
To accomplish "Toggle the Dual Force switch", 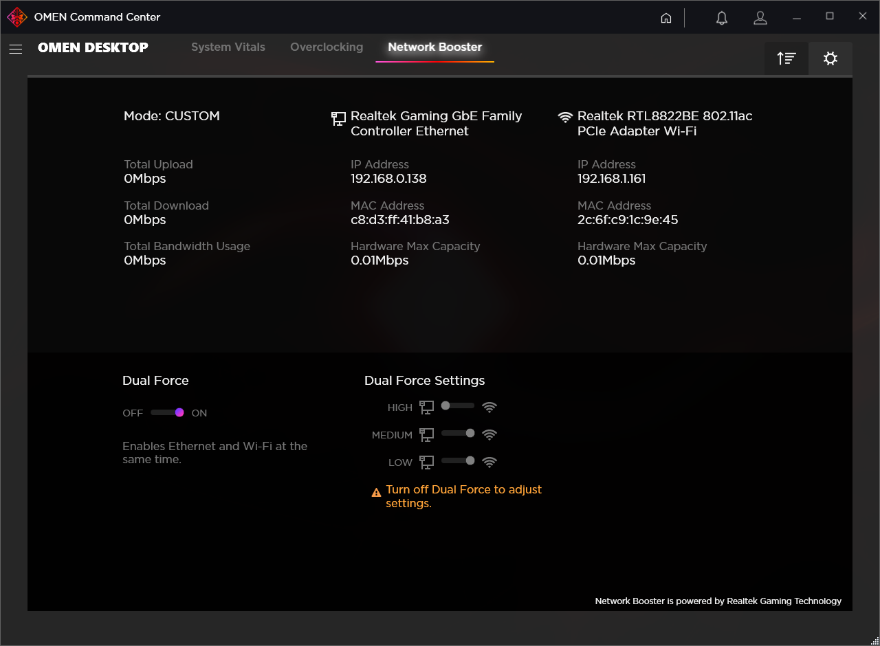I will click(168, 412).
